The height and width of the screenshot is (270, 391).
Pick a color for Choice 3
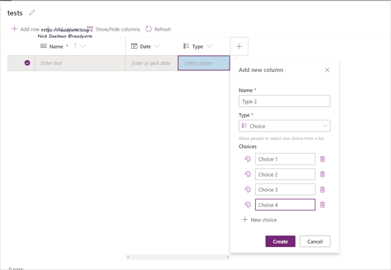[247, 190]
